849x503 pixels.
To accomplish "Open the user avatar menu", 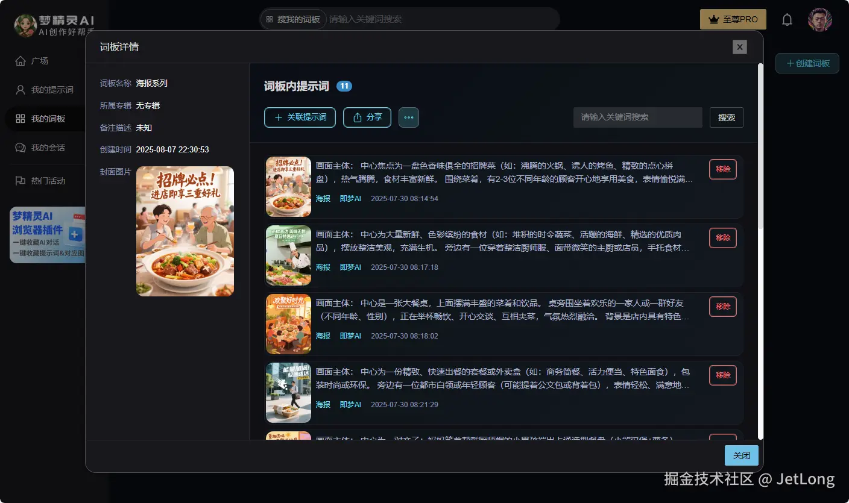I will (x=820, y=19).
